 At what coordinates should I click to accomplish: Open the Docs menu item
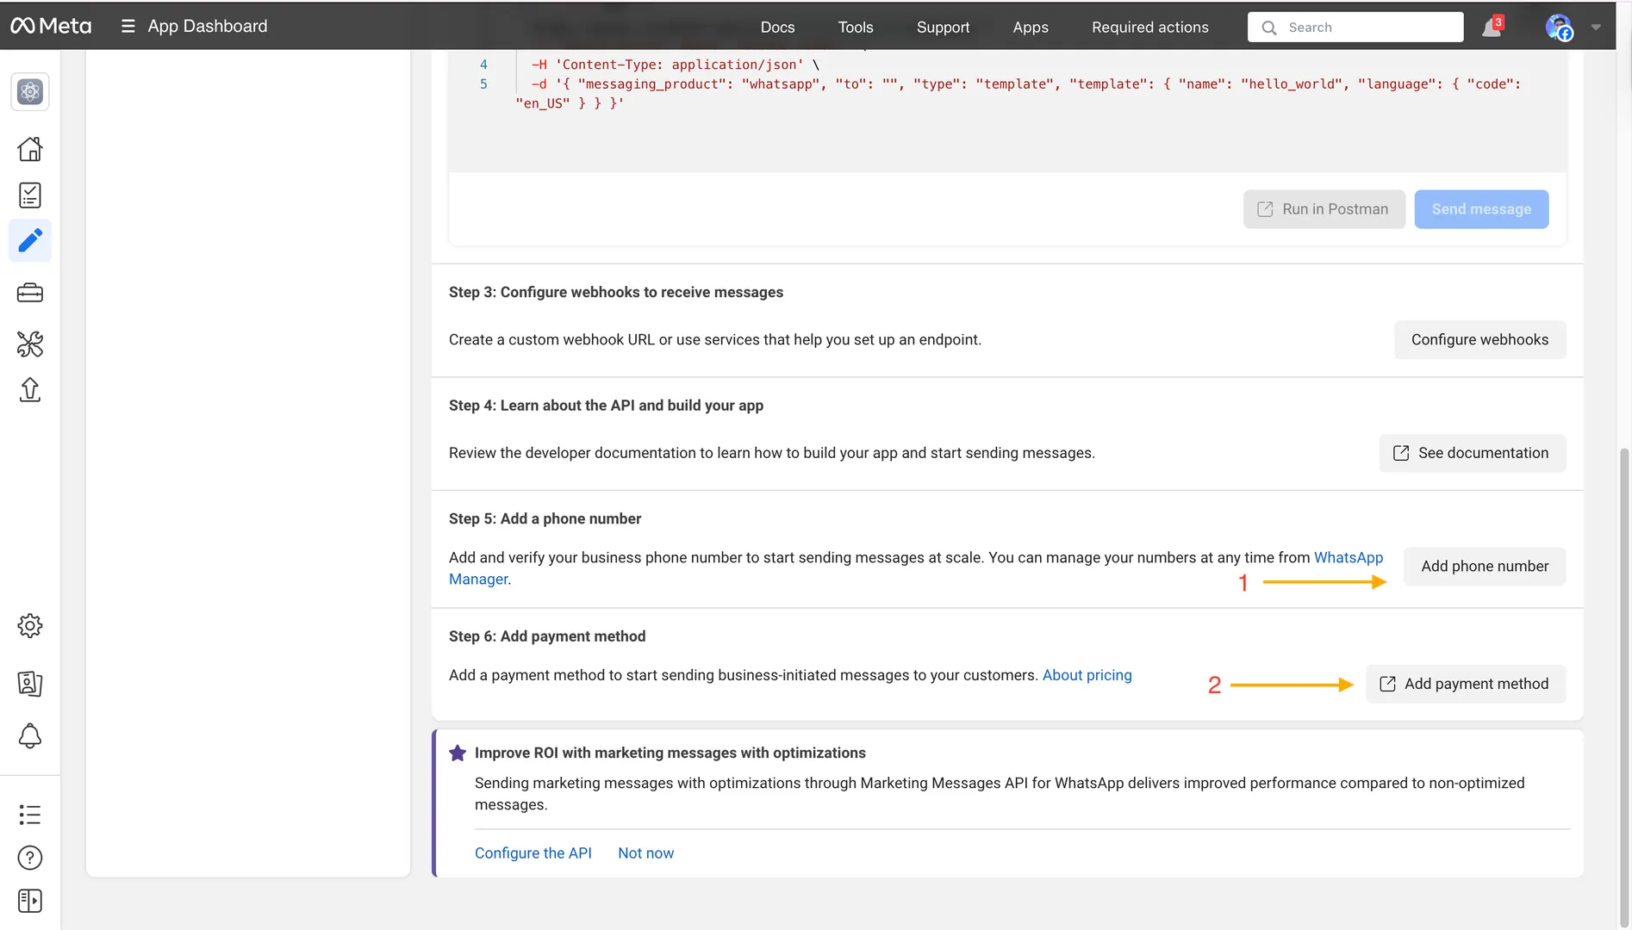point(777,28)
